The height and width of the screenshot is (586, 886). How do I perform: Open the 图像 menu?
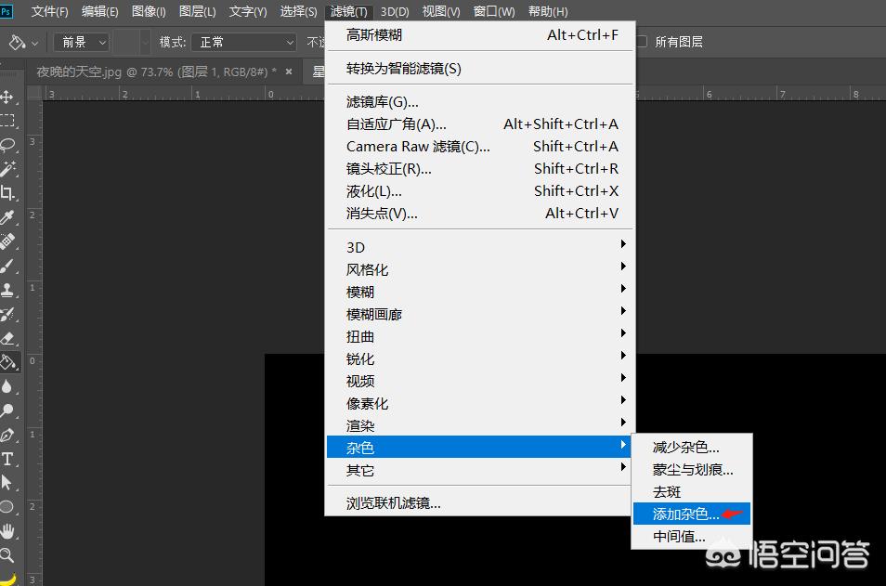coord(148,11)
